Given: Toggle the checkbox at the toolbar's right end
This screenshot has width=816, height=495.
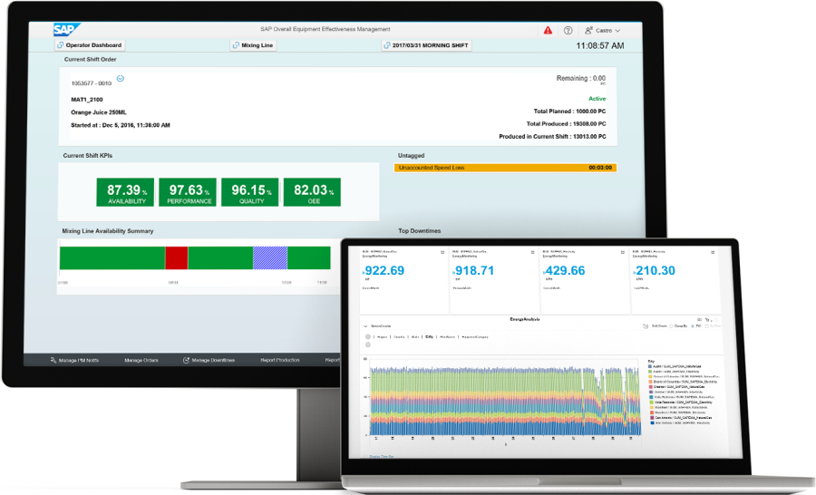Looking at the screenshot, I should 706,326.
